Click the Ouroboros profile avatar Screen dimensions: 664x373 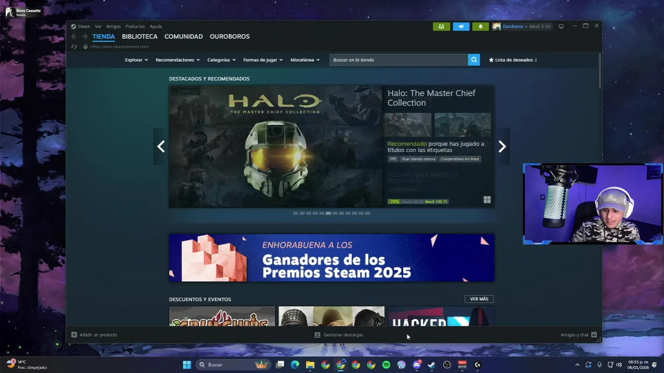pyautogui.click(x=496, y=26)
